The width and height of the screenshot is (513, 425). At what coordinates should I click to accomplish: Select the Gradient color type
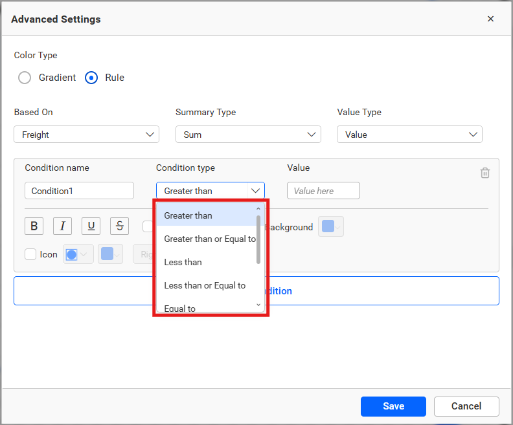pos(25,78)
